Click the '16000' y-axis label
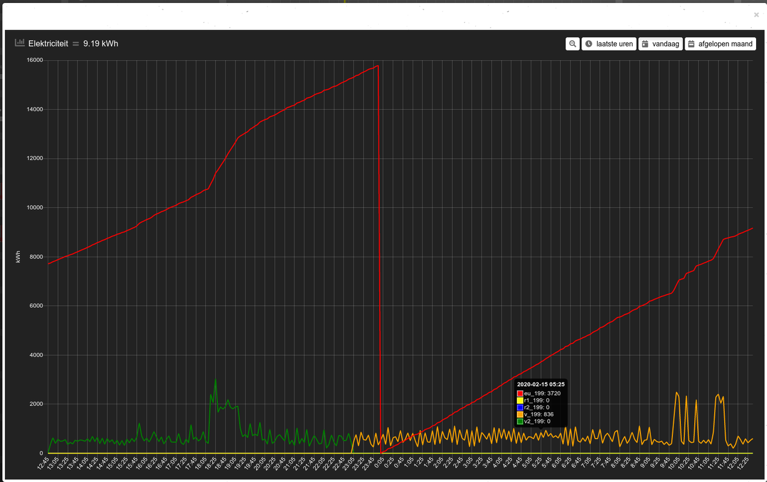Image resolution: width=767 pixels, height=482 pixels. click(34, 60)
